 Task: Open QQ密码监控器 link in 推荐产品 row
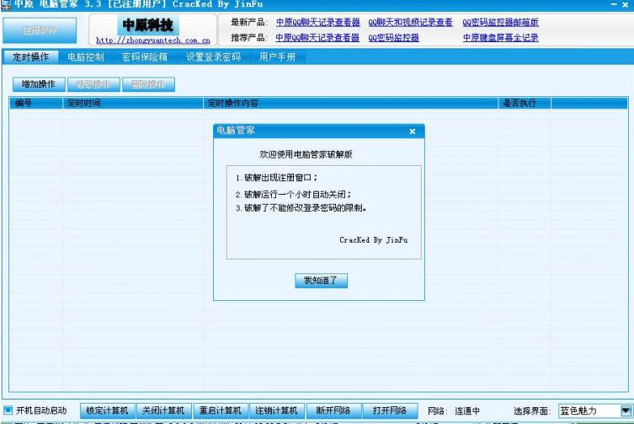(x=393, y=38)
